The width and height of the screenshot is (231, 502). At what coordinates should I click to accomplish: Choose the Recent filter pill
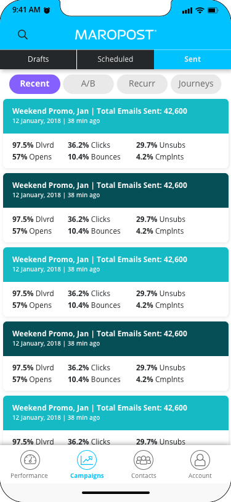coord(34,84)
